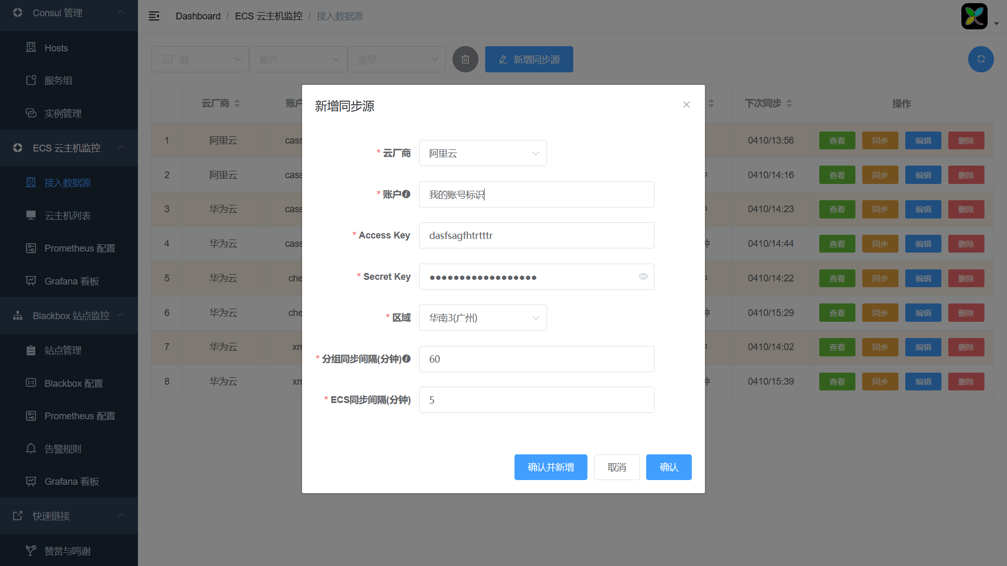Image resolution: width=1007 pixels, height=566 pixels.
Task: Sort by 下次同步 column arrows
Action: pyautogui.click(x=789, y=103)
